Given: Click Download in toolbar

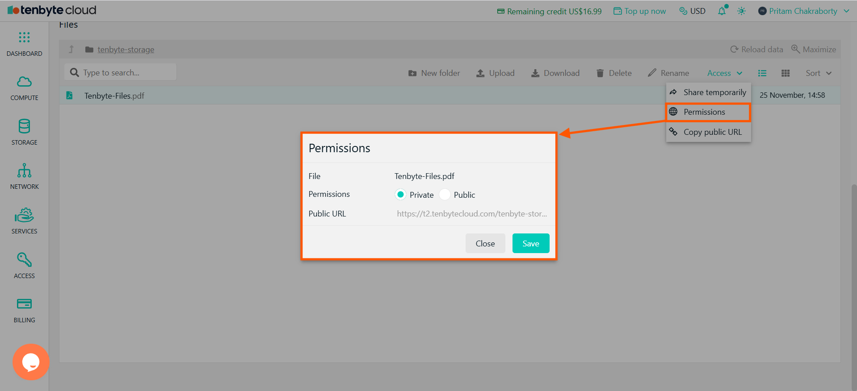Looking at the screenshot, I should [555, 73].
